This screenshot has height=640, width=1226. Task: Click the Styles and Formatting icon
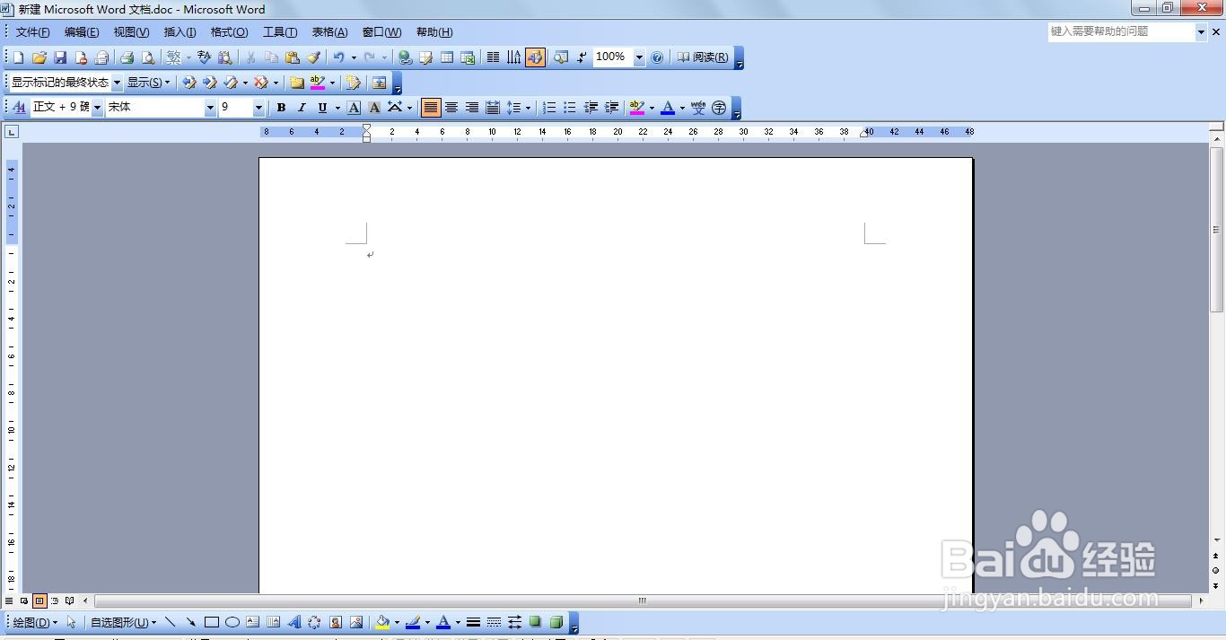tap(20, 108)
